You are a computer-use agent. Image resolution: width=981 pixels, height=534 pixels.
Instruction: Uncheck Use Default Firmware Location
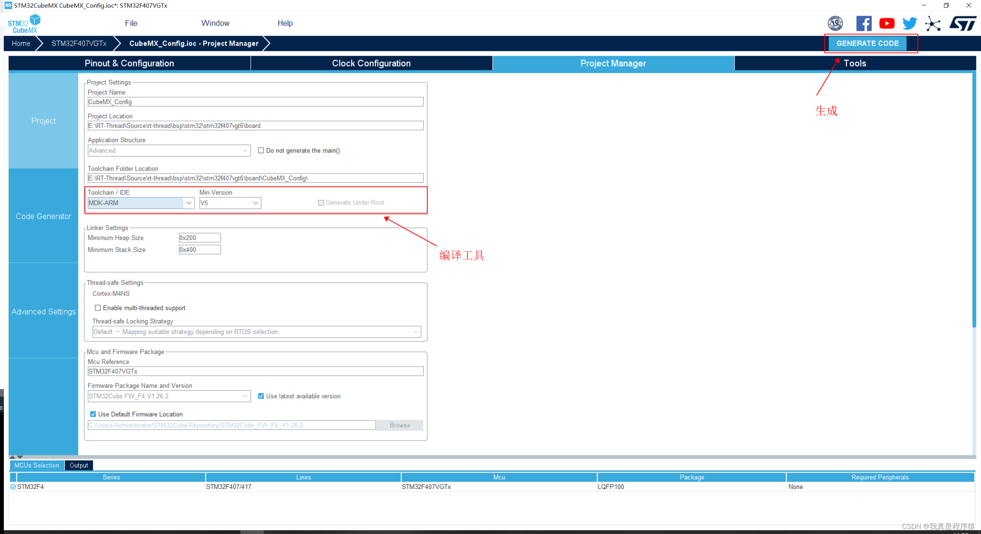coord(93,414)
